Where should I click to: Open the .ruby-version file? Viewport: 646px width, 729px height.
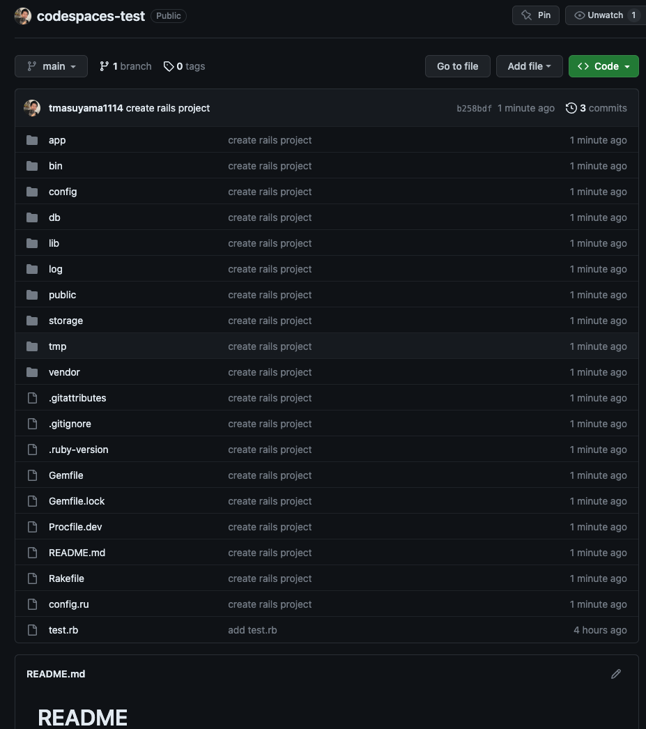point(78,450)
